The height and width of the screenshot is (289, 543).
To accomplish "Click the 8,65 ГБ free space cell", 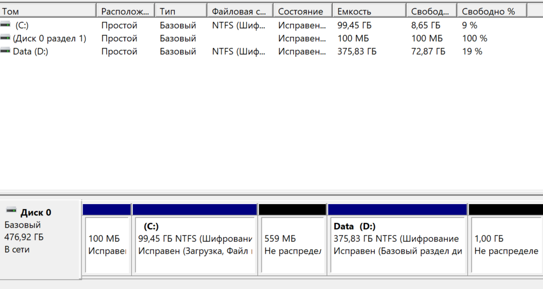I will pos(426,25).
